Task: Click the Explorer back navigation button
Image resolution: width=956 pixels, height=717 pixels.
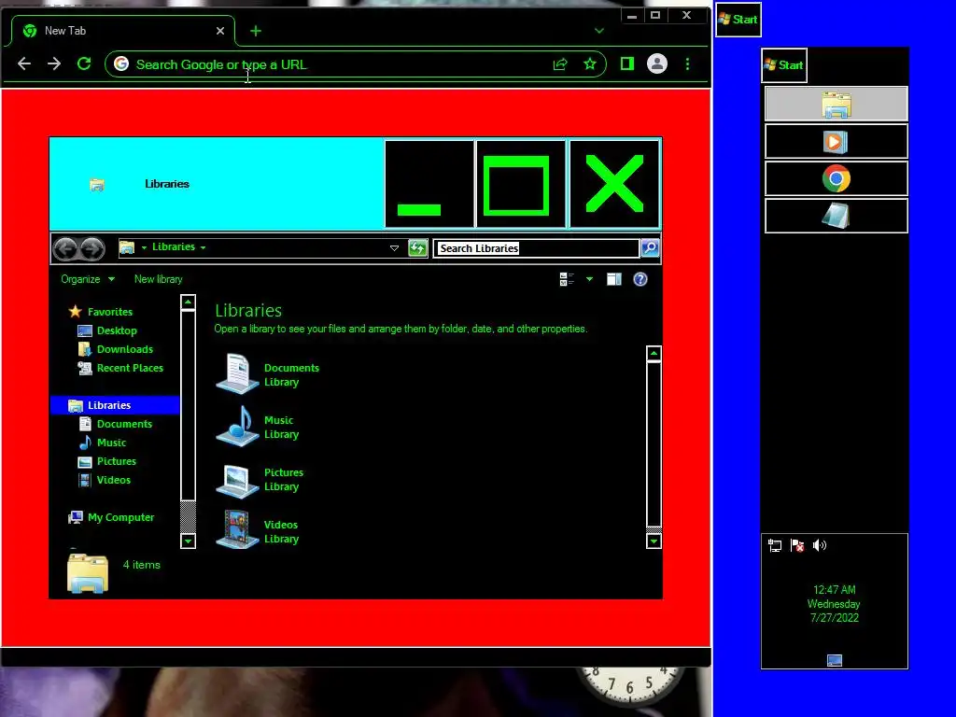Action: pos(66,248)
